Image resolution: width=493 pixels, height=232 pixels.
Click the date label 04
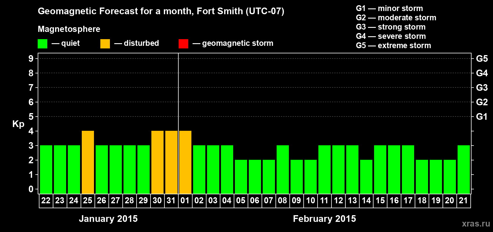[227, 201]
